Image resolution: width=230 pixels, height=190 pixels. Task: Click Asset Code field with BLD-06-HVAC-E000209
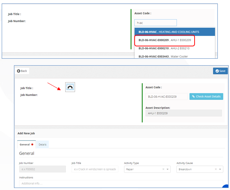[x=166, y=97]
